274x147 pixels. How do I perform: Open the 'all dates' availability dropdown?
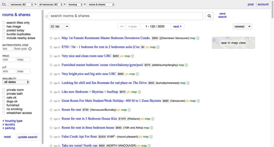tap(16, 82)
